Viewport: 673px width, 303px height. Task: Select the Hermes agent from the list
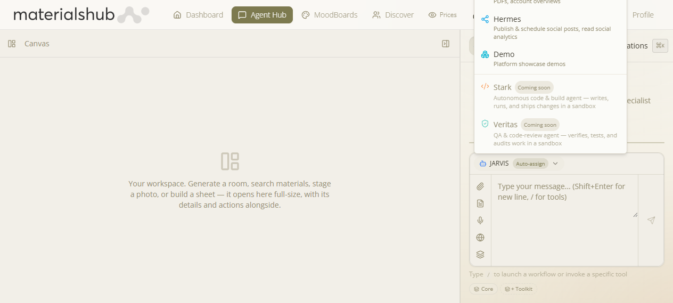click(x=550, y=28)
